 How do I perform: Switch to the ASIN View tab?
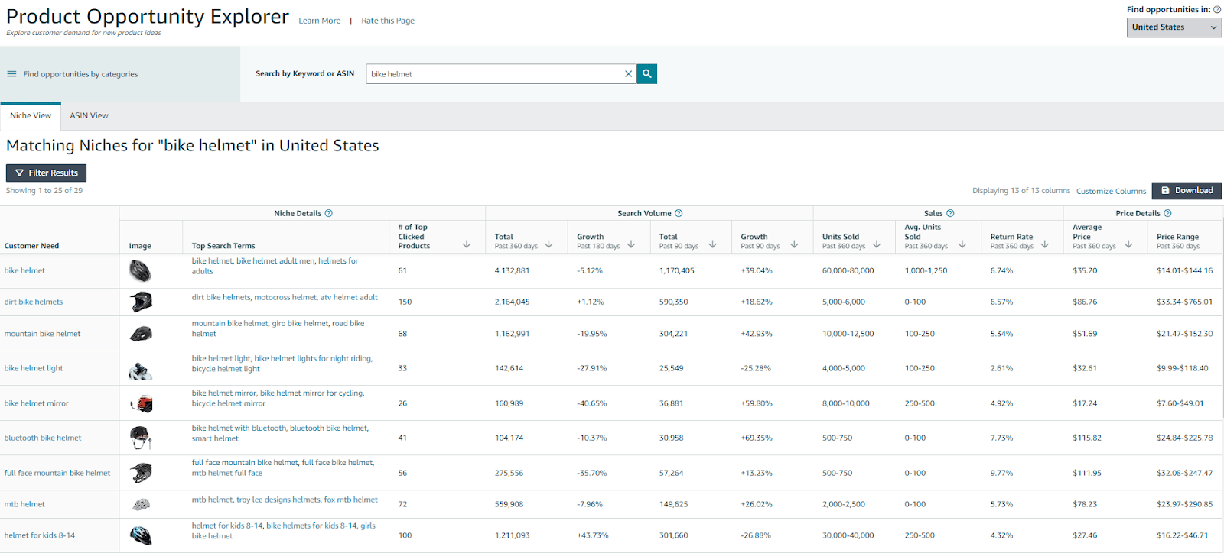(x=89, y=116)
